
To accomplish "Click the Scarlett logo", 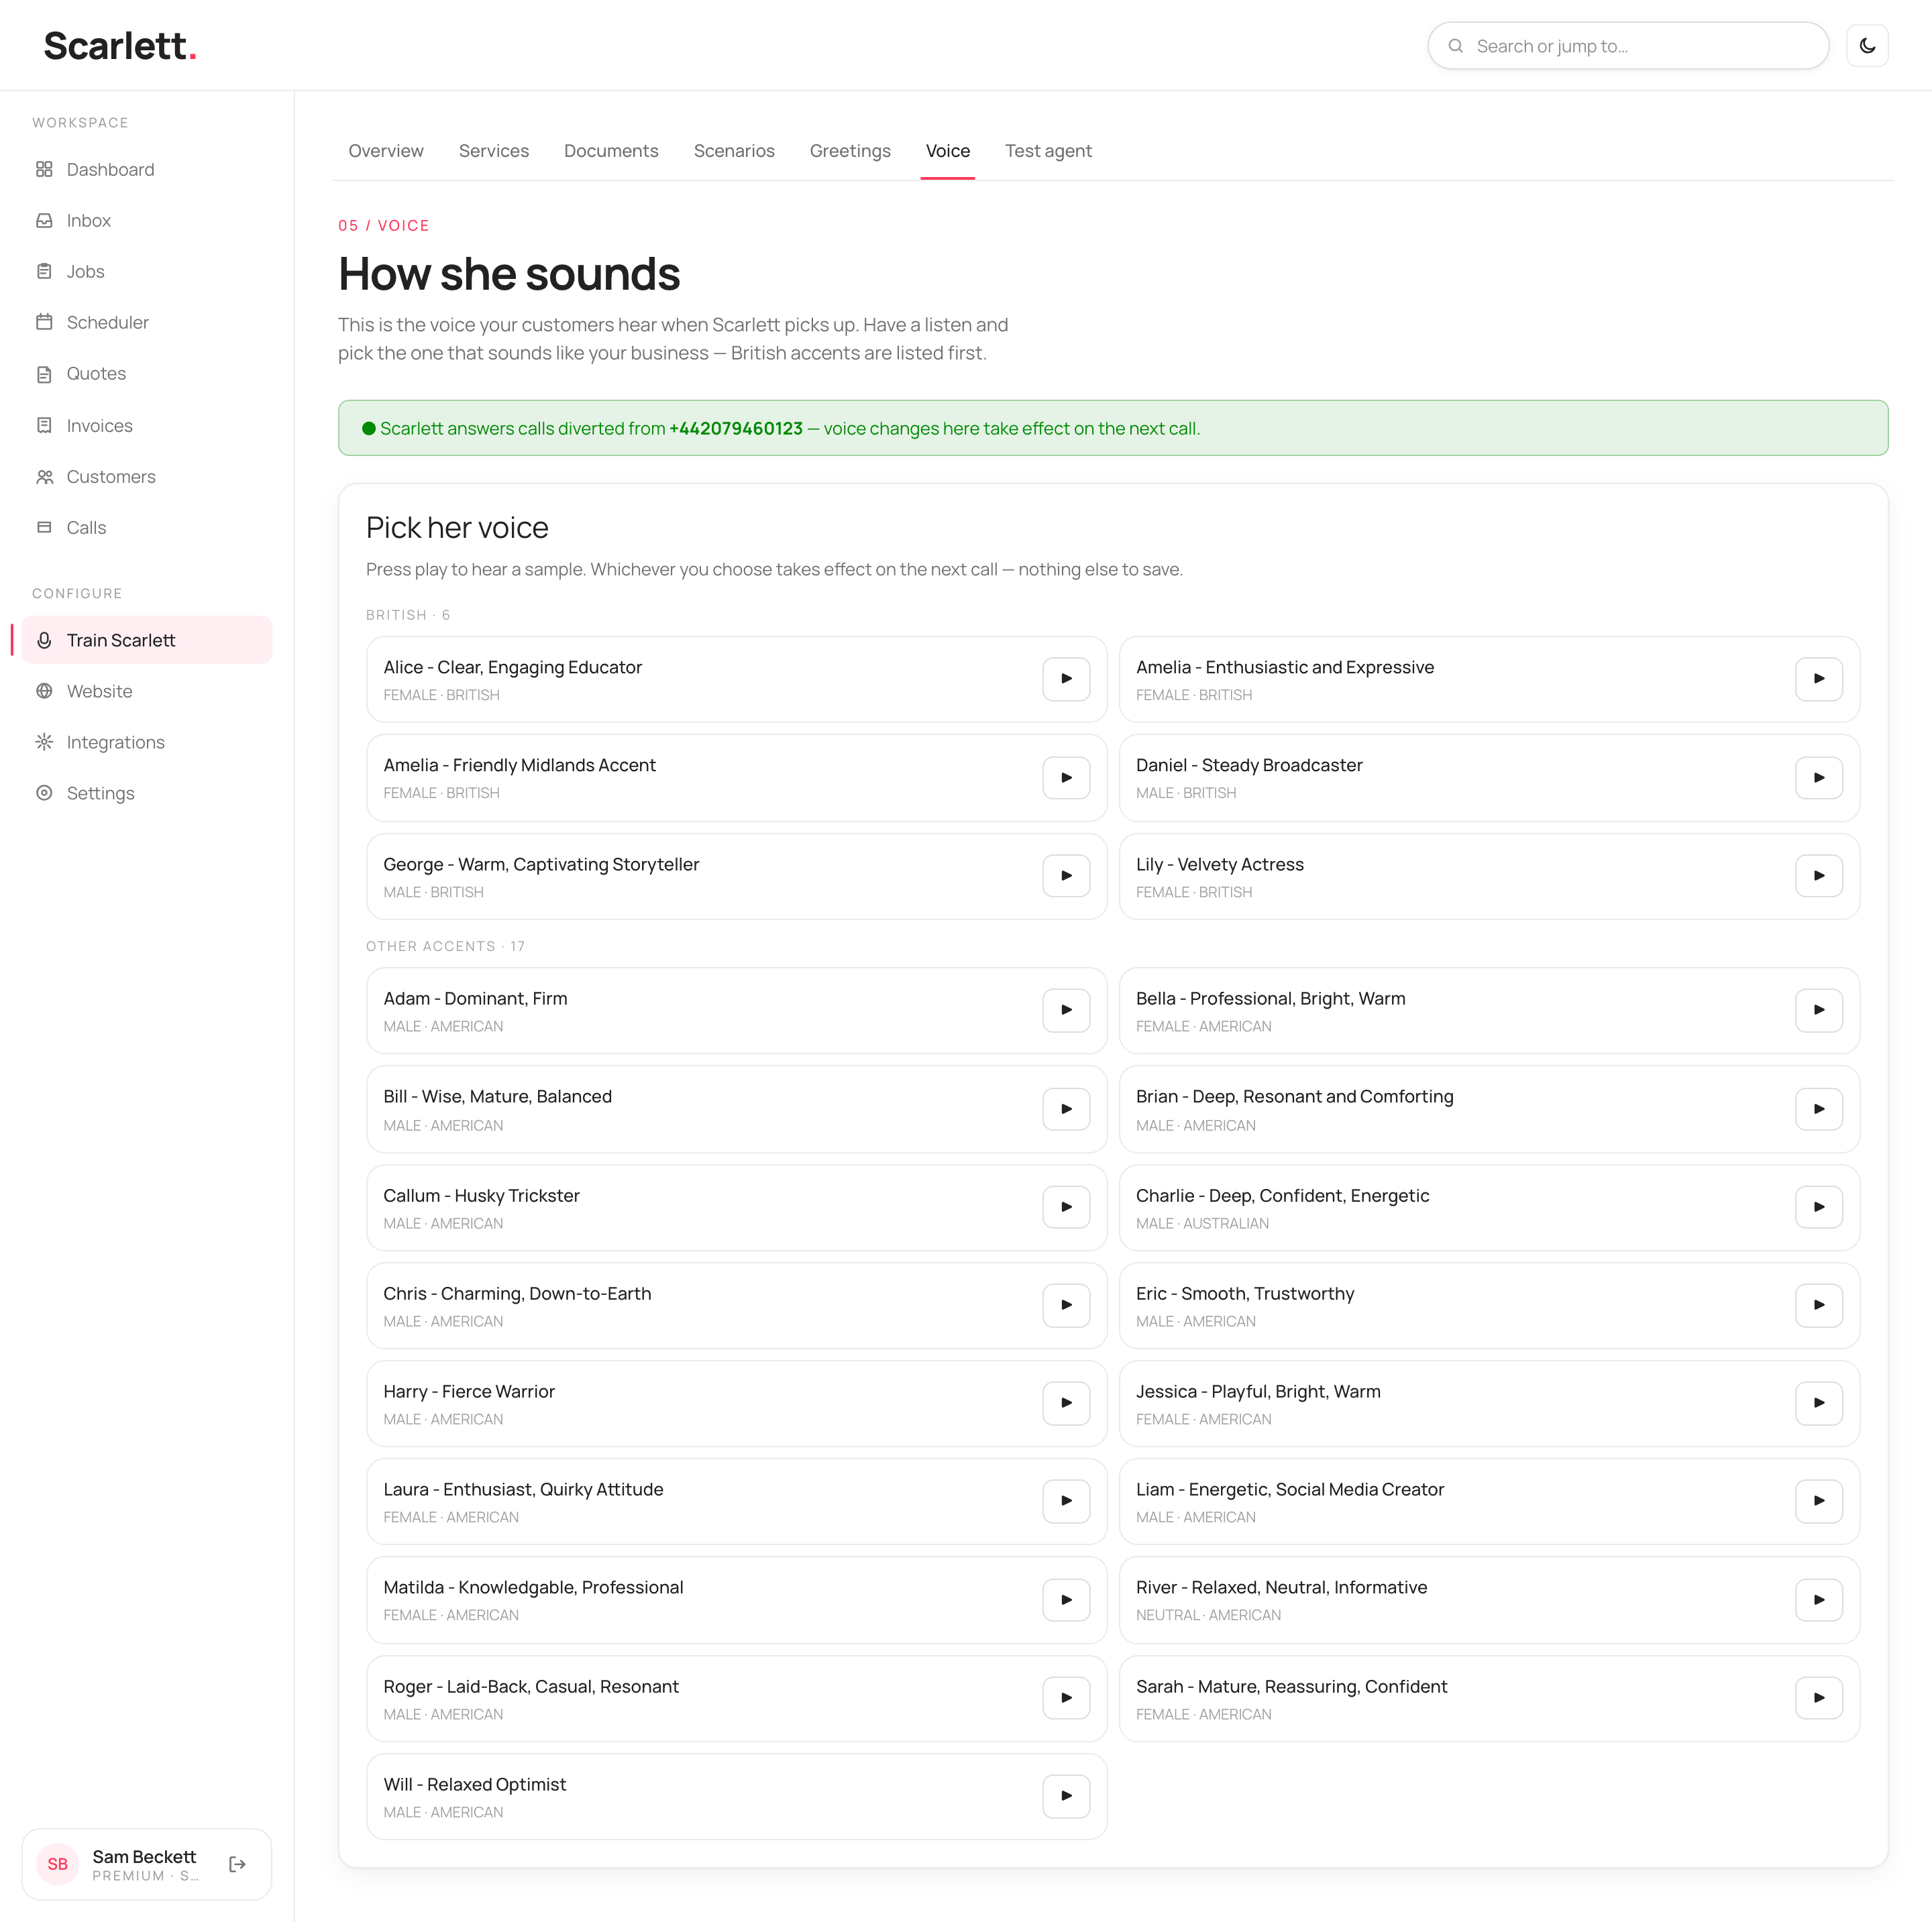I will click(x=120, y=46).
